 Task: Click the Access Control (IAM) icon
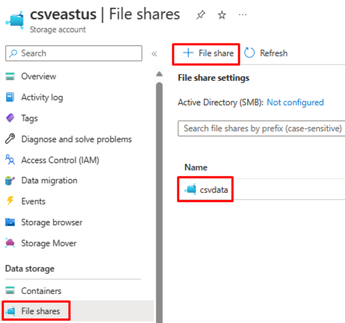tap(10, 160)
